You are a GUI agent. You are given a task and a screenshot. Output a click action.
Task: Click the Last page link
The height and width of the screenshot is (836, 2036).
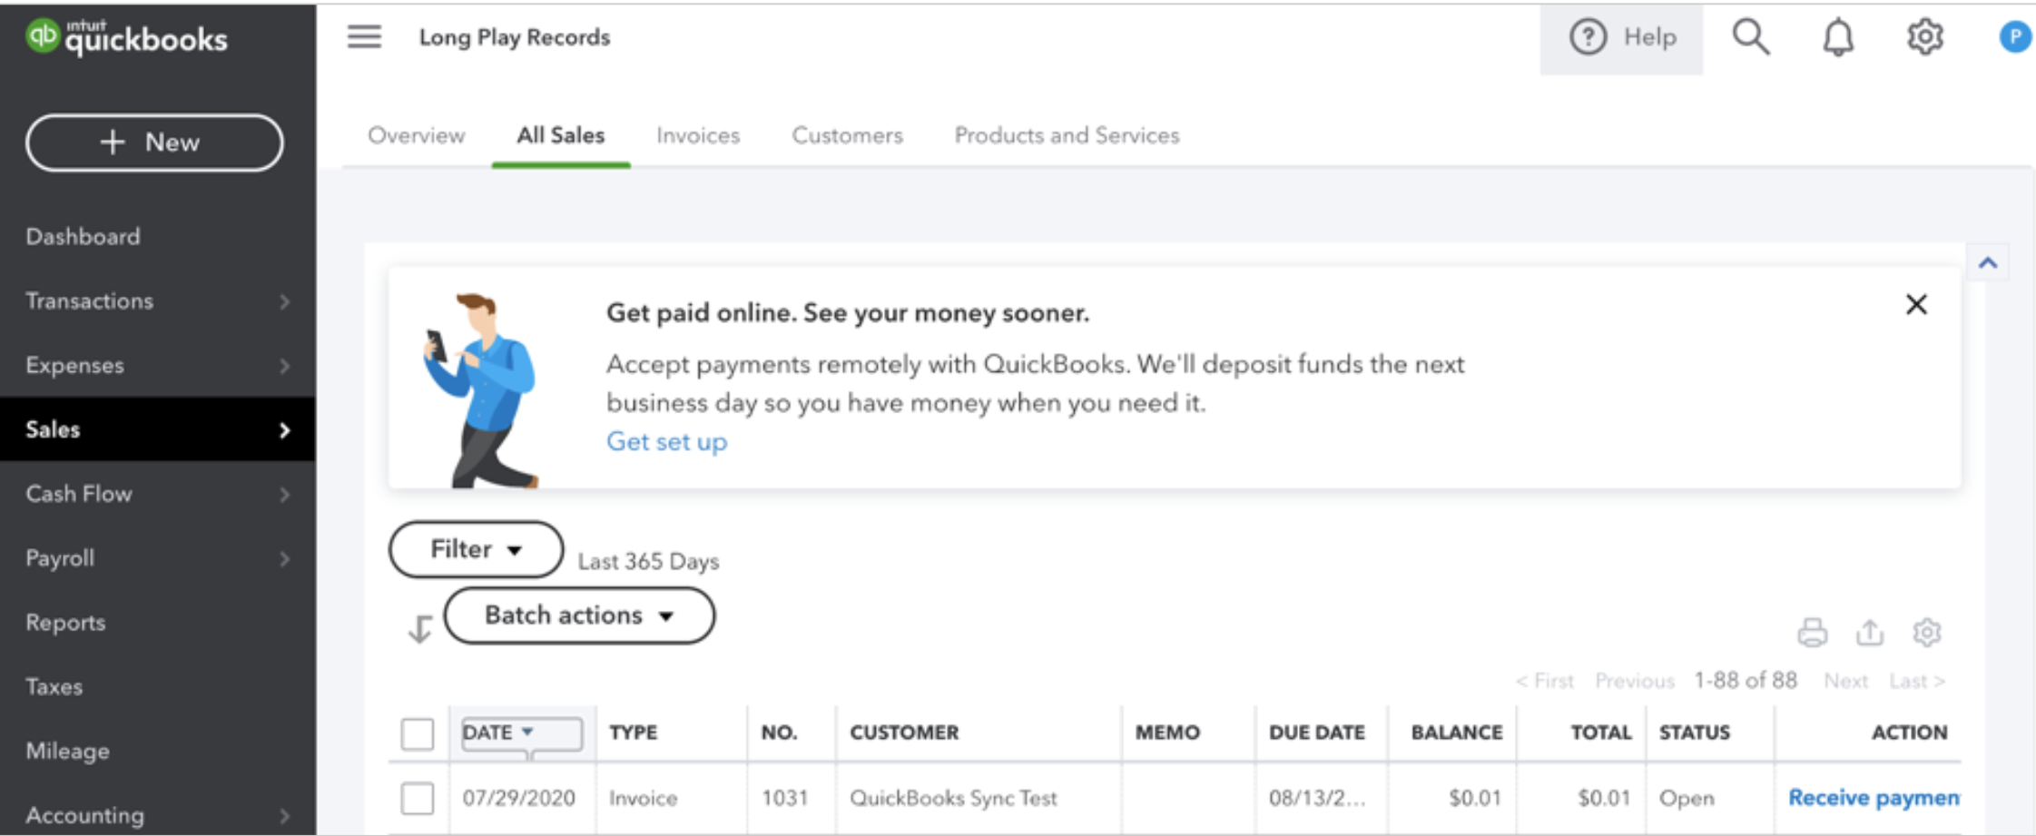coord(1917,682)
